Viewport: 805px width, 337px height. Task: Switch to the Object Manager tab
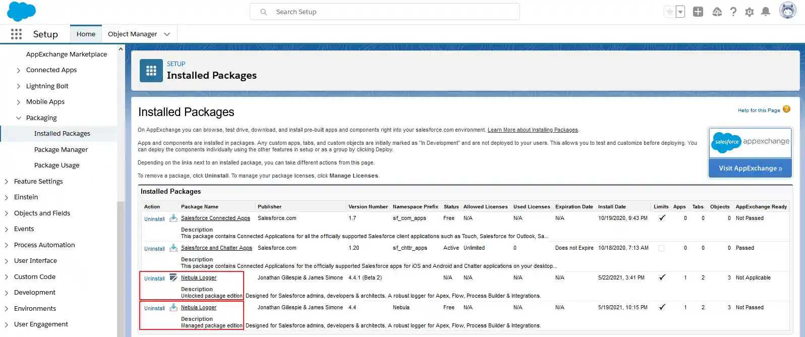tap(132, 34)
